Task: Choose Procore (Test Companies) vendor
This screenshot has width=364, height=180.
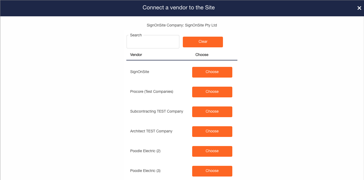Action: [x=212, y=92]
